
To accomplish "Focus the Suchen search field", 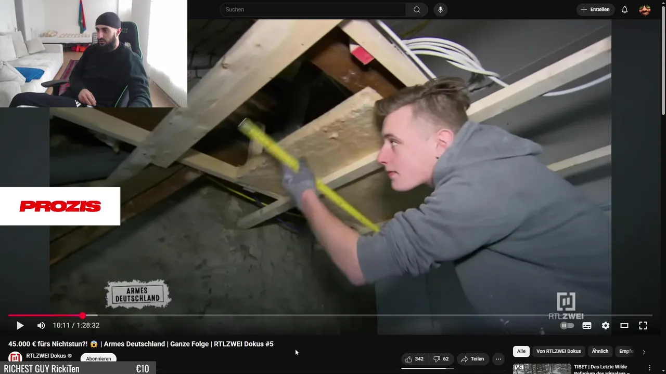I will (x=313, y=9).
